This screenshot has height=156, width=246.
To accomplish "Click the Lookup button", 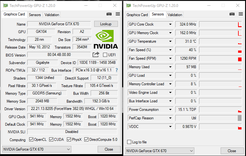I will [106, 24].
